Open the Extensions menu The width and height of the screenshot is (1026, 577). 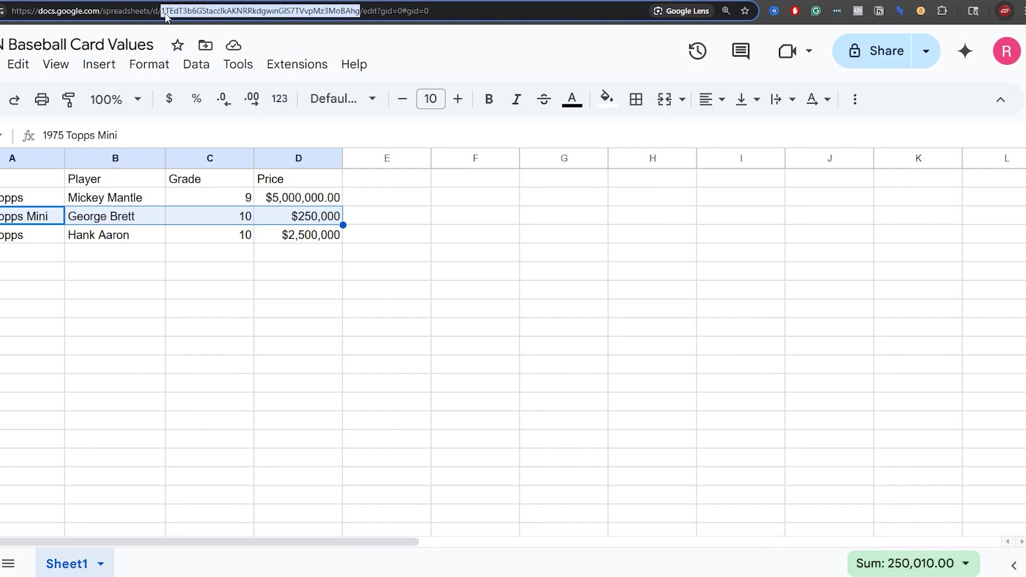click(297, 64)
